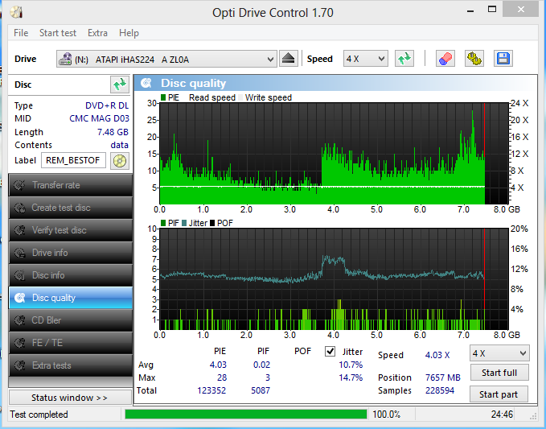This screenshot has height=429, width=546.
Task: Click the PIF legend color swatch
Action: coord(163,223)
